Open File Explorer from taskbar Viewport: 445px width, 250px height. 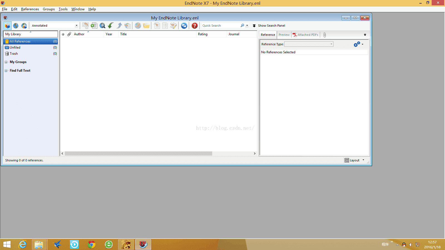tap(39, 244)
